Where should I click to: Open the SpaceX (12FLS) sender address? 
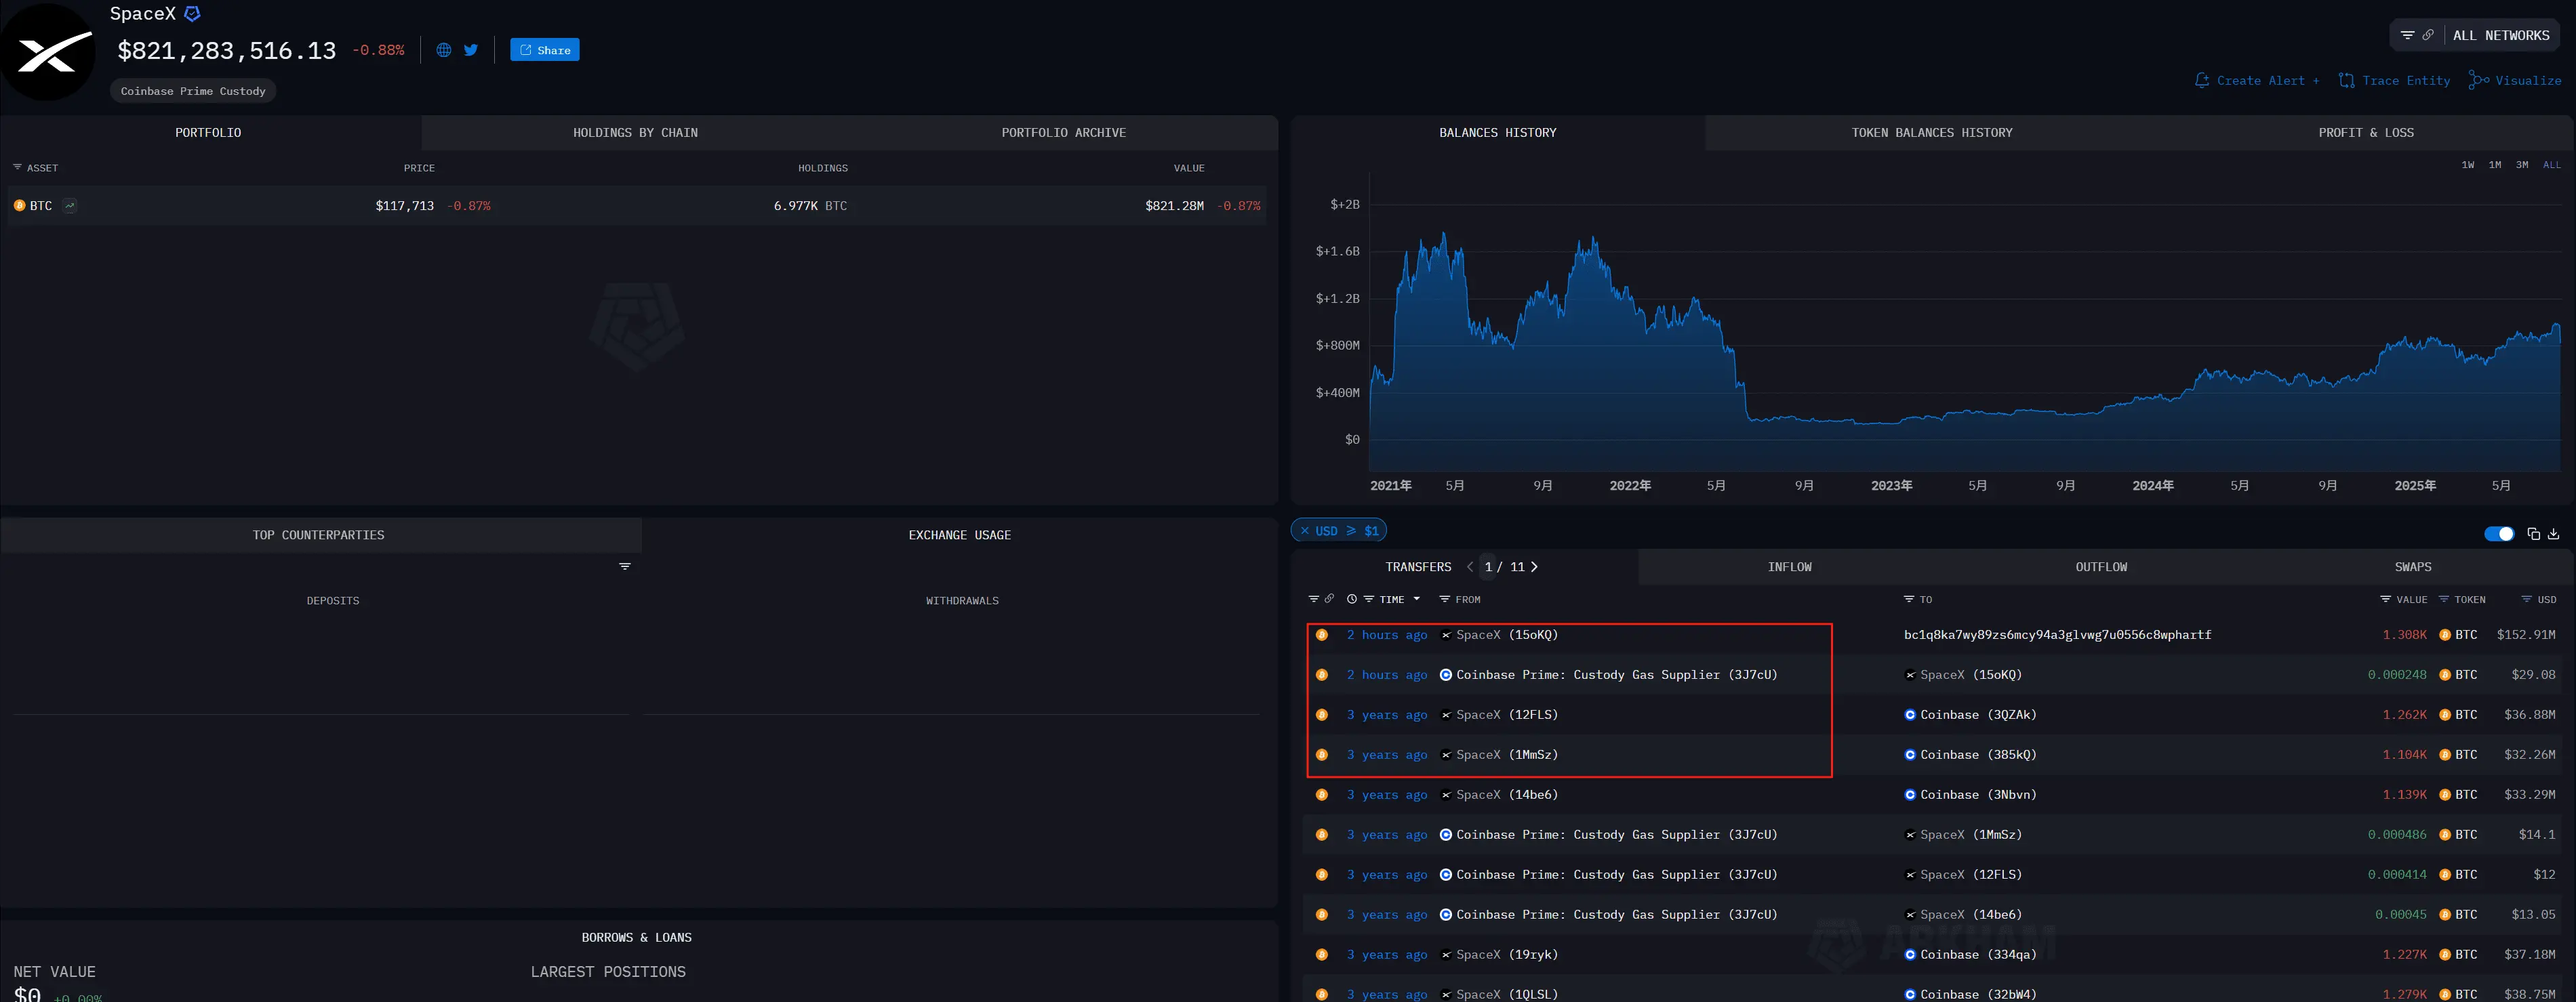tap(1499, 715)
